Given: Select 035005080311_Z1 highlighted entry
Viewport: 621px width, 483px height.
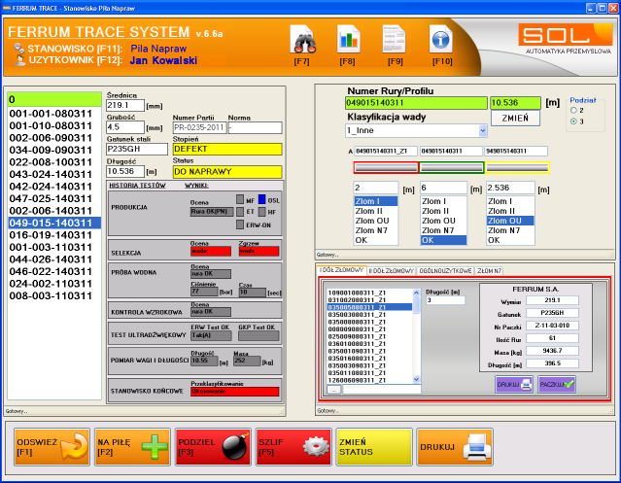Looking at the screenshot, I should [369, 307].
